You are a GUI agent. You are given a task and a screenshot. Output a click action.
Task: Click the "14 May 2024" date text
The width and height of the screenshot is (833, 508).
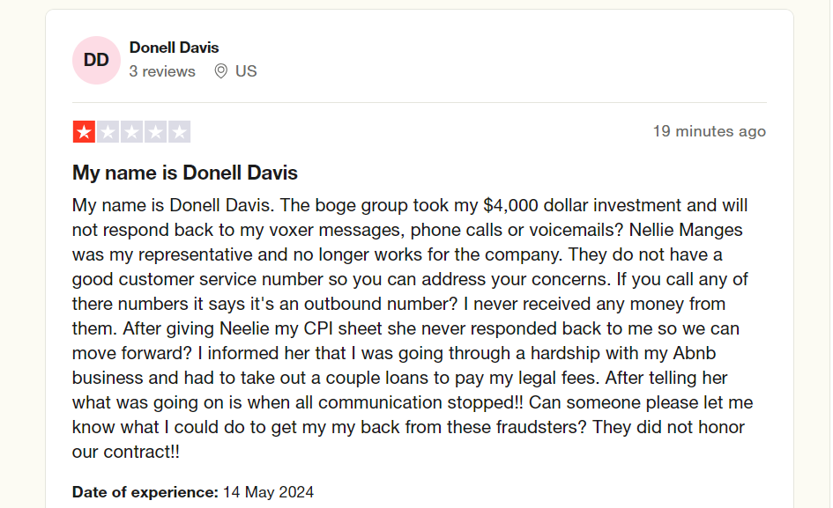[268, 492]
